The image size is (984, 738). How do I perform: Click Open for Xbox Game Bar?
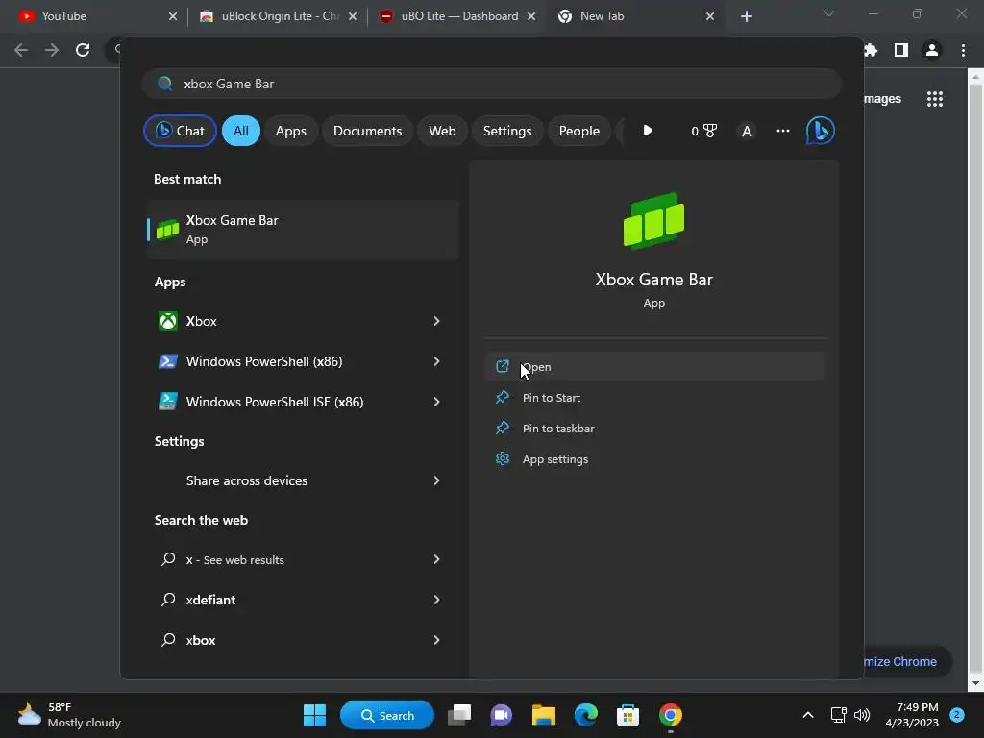pos(653,366)
